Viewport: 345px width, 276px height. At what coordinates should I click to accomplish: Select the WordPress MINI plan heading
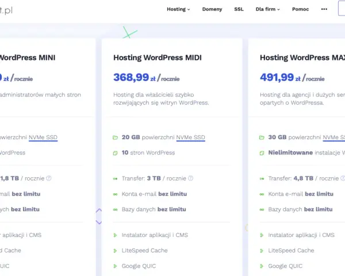pos(27,57)
